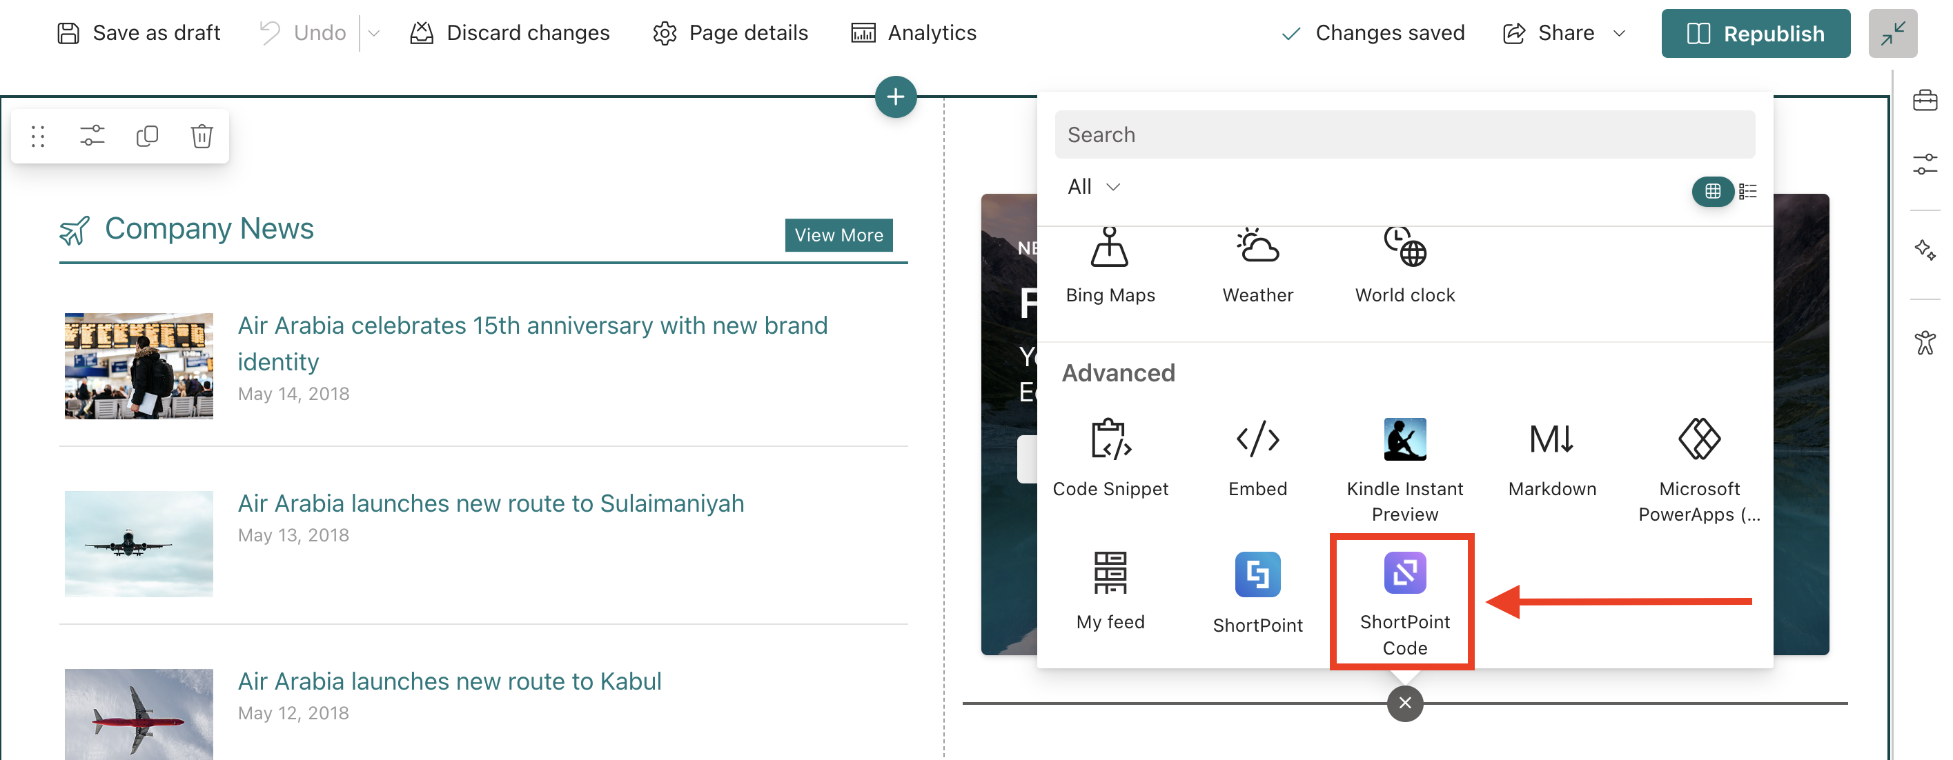This screenshot has height=760, width=1953.
Task: Open Page details
Action: [730, 33]
